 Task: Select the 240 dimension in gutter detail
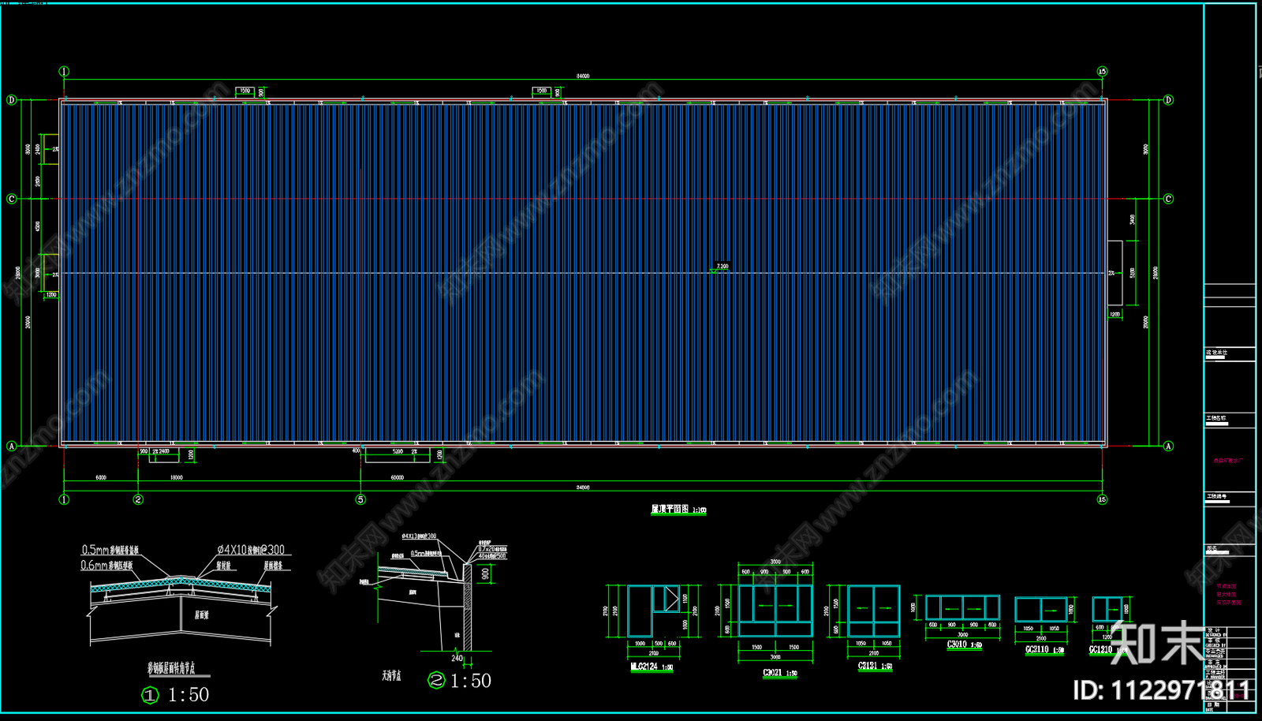(457, 658)
